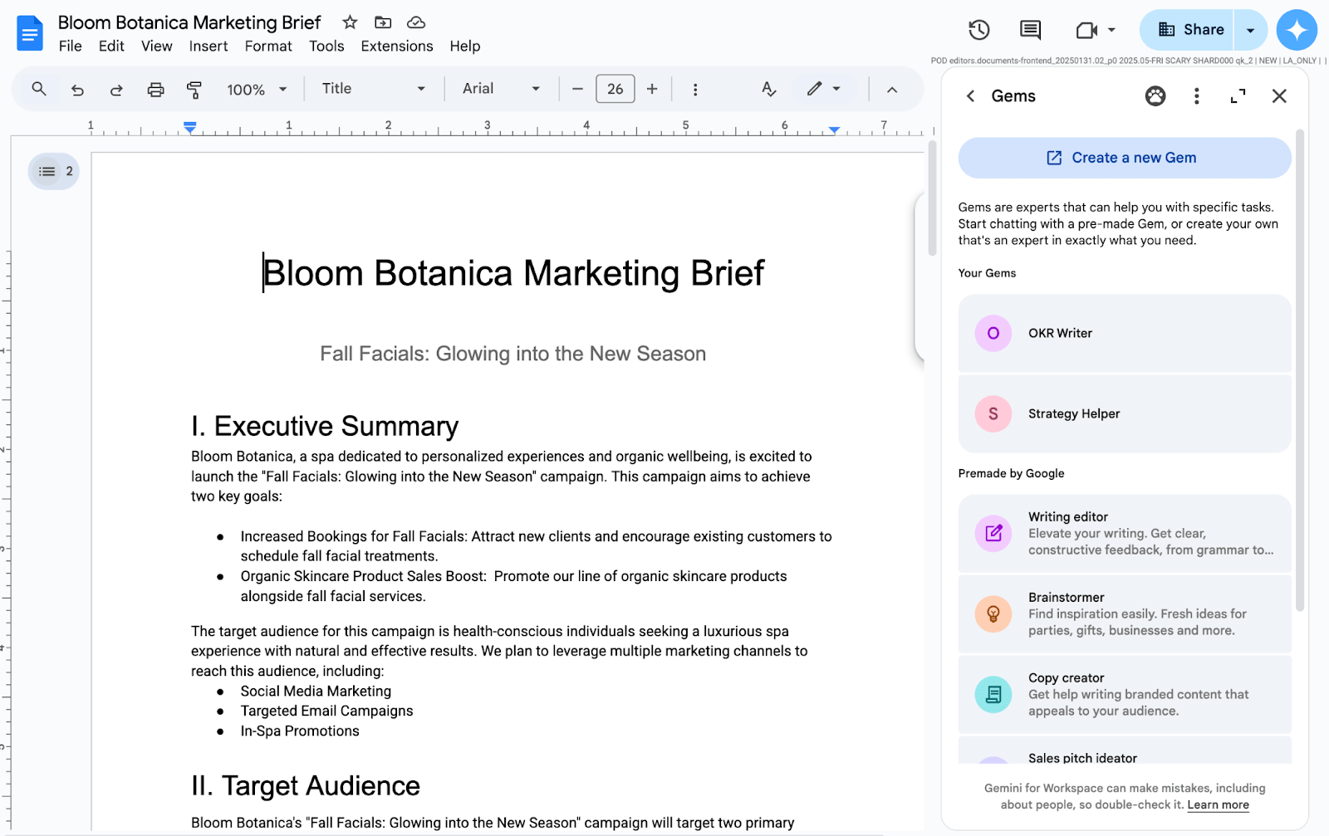Expand the Gems panel to full size
Screen dimensions: 1329x836
1238,96
